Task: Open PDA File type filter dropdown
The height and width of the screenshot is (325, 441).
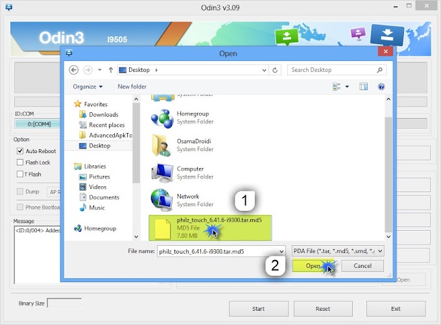Action: (x=338, y=251)
